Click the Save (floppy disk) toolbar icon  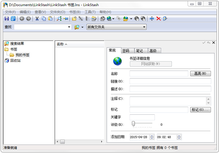tap(7, 19)
